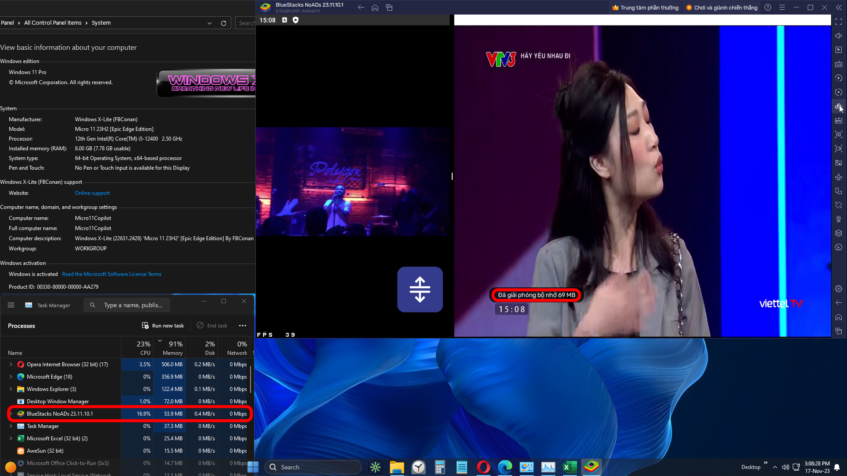
Task: Click the rotate screen icon in BlueStacks
Action: [x=839, y=205]
